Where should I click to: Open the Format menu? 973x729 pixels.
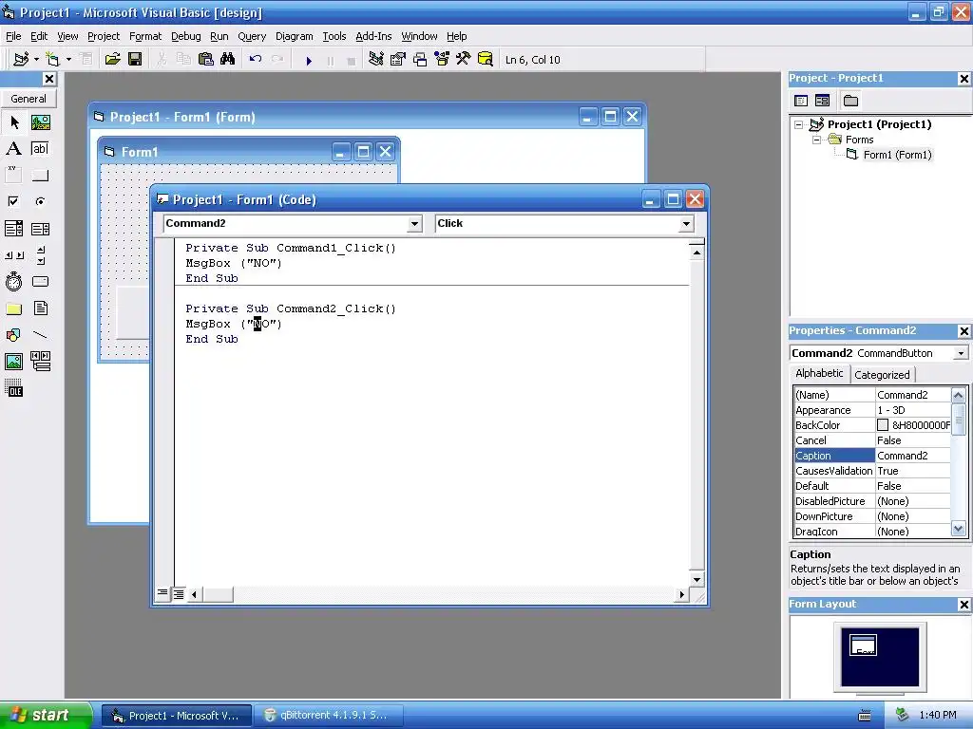(145, 36)
